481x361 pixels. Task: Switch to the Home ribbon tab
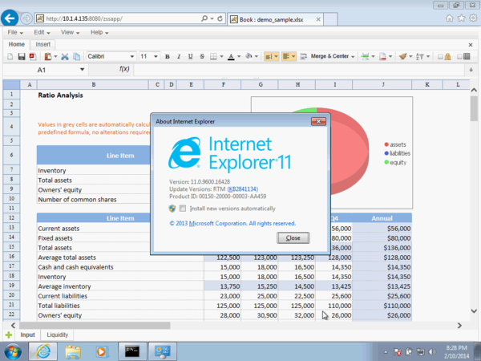17,44
